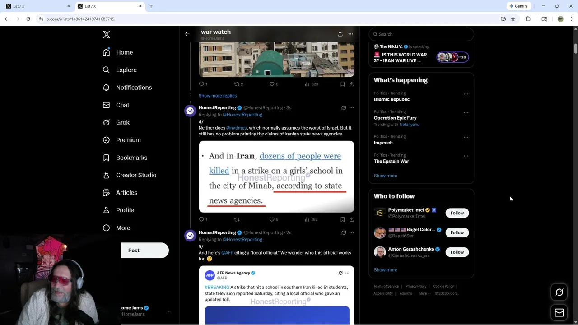View analytics showing 323 views
This screenshot has height=325, width=578.
point(311,84)
